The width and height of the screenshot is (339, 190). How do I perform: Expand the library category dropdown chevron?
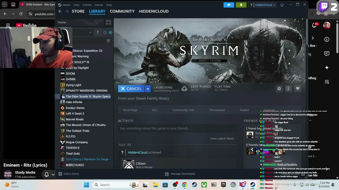pos(90,32)
